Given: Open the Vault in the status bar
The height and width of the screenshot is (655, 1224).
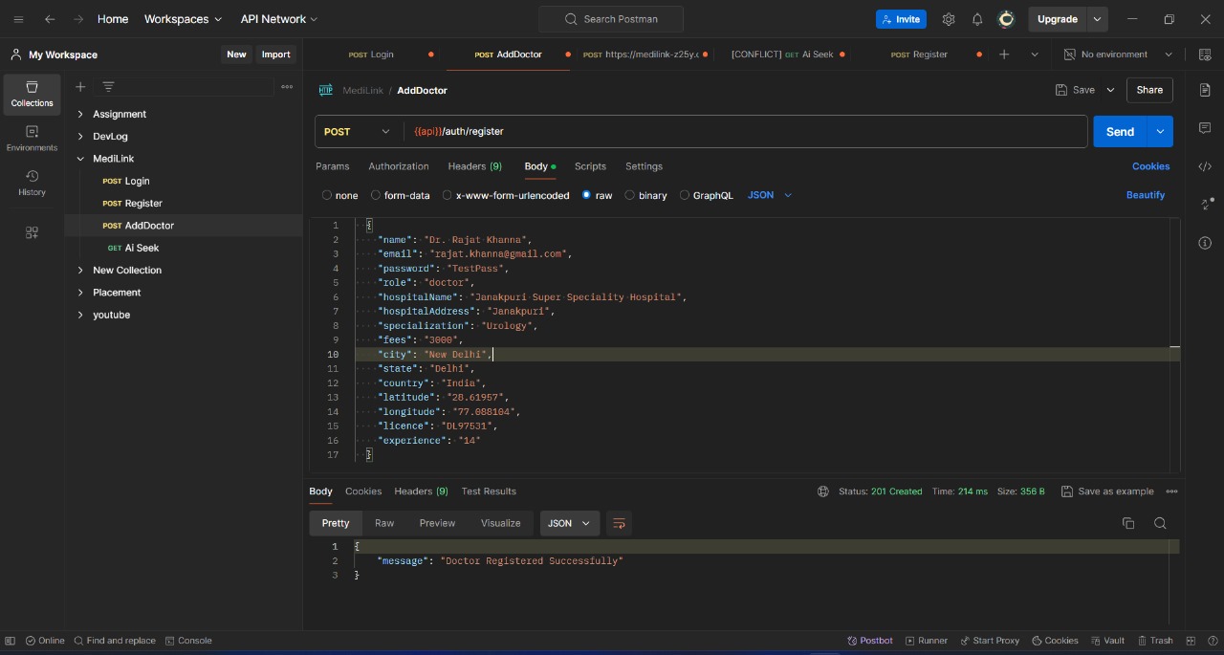Looking at the screenshot, I should pos(1107,641).
